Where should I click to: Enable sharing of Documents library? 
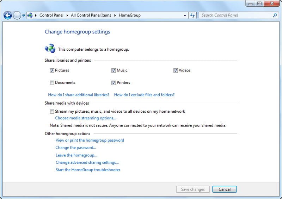pyautogui.click(x=52, y=83)
